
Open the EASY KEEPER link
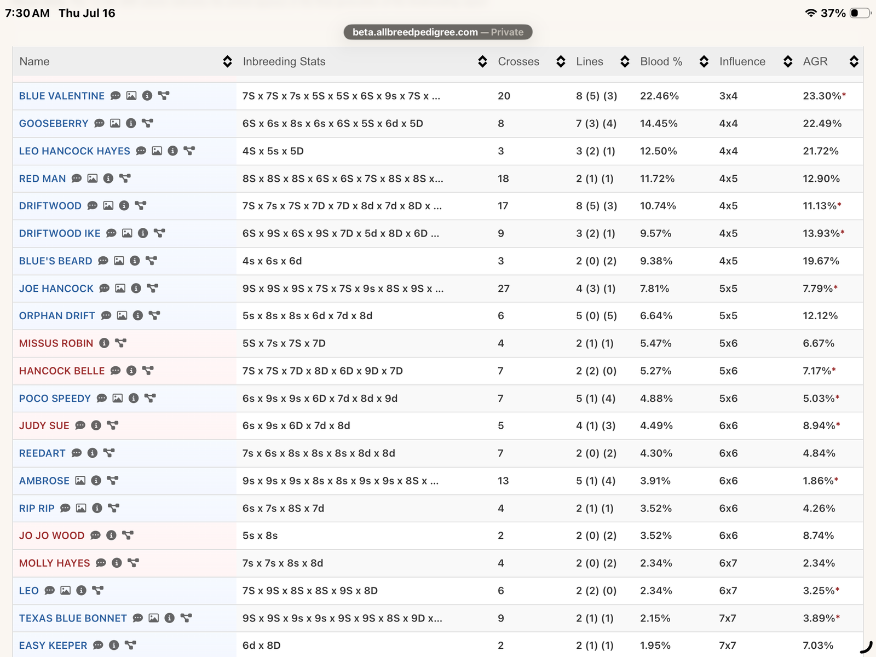(53, 646)
